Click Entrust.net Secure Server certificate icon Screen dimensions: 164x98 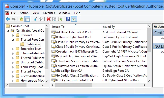(53, 61)
